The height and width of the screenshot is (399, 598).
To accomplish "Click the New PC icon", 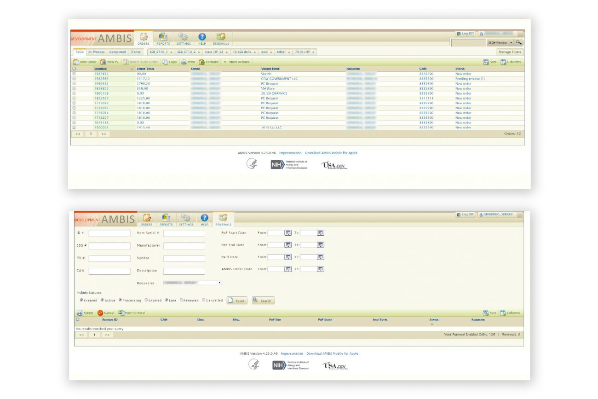I will click(103, 62).
